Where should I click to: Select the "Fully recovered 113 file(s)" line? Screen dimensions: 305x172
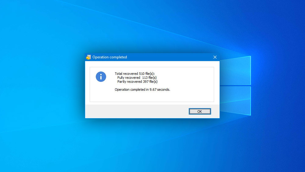pos(137,78)
